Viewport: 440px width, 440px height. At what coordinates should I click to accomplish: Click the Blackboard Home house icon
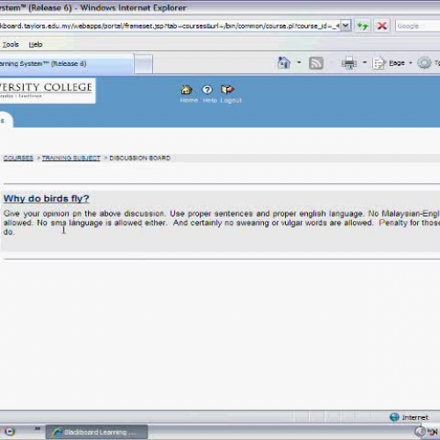pyautogui.click(x=187, y=90)
